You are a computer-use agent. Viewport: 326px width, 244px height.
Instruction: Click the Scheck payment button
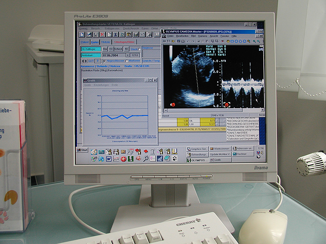118,49
